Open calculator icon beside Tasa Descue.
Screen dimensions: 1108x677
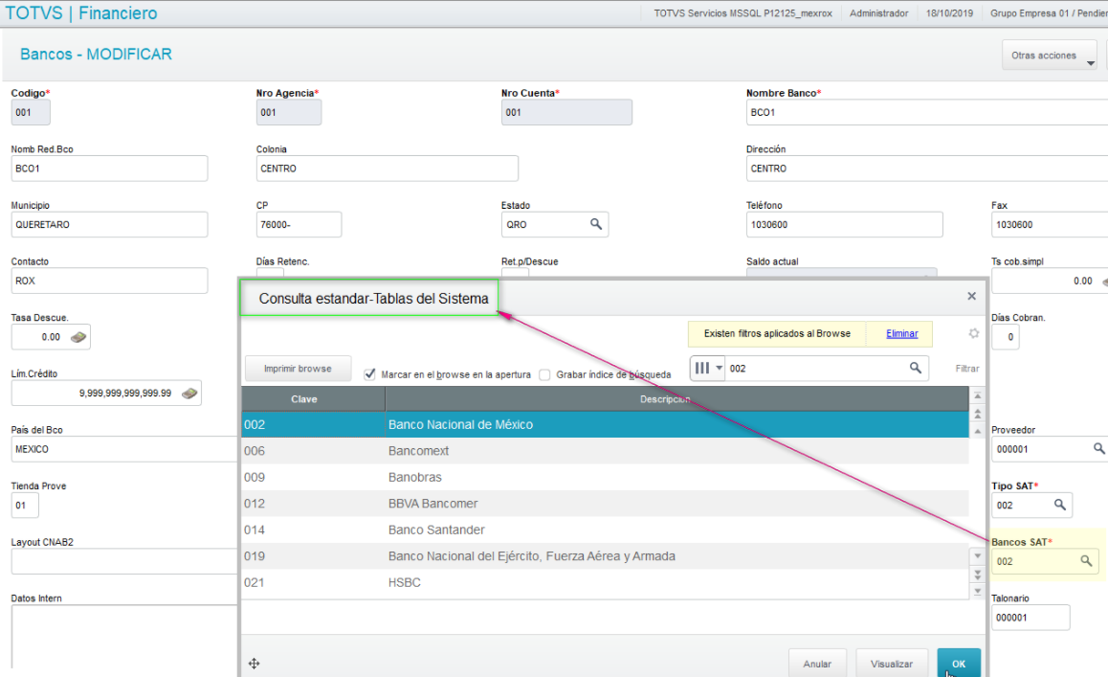(x=78, y=337)
